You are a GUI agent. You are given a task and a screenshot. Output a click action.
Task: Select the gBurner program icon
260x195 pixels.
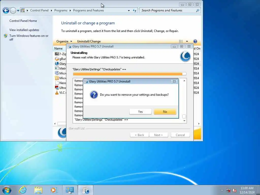tap(57, 59)
